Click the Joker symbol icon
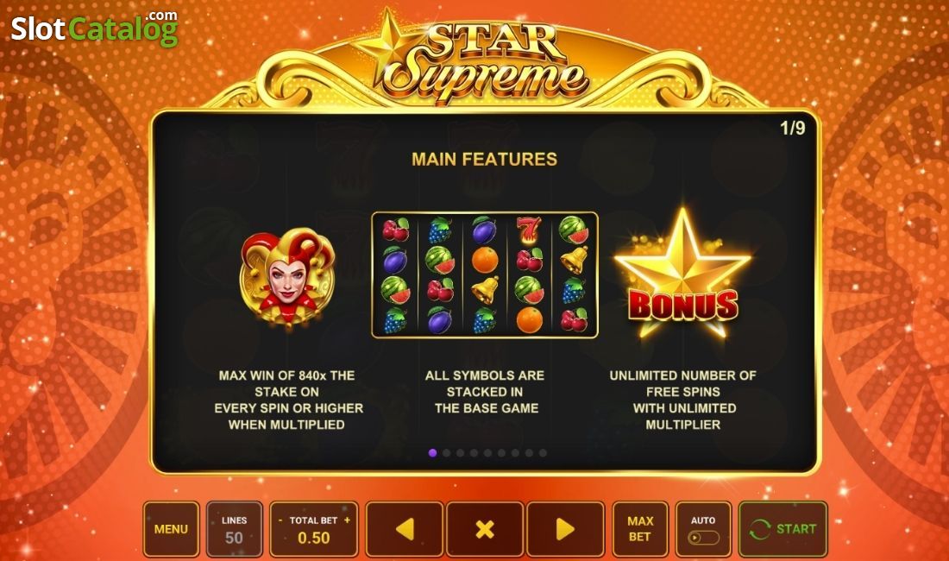This screenshot has width=949, height=561. click(287, 276)
